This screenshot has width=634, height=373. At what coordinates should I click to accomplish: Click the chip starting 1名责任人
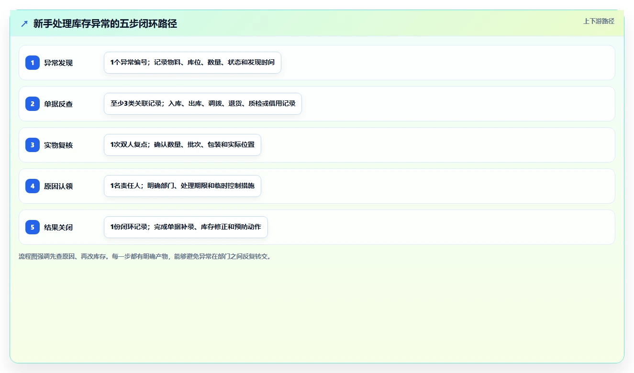tap(182, 186)
